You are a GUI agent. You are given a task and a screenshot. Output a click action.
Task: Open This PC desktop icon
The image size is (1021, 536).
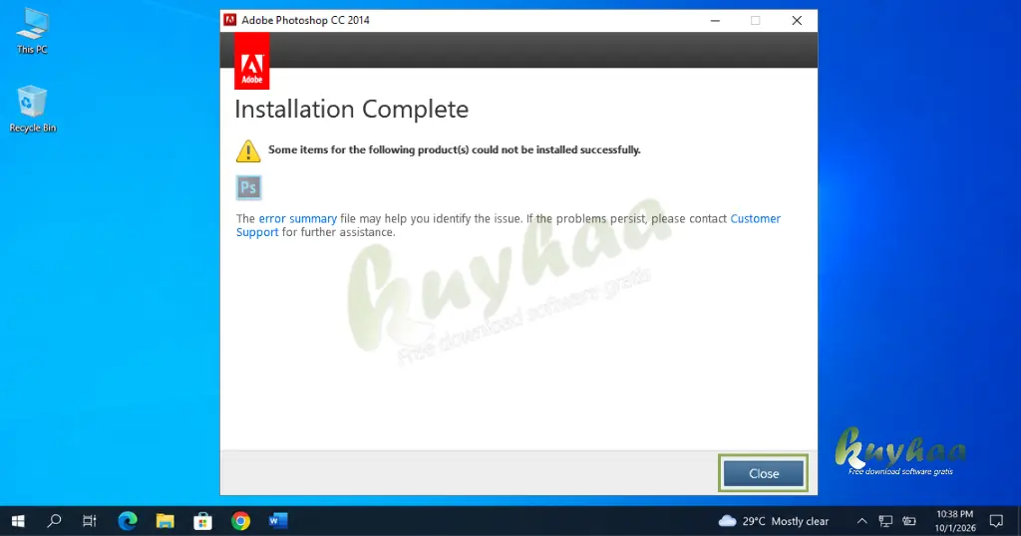click(32, 31)
